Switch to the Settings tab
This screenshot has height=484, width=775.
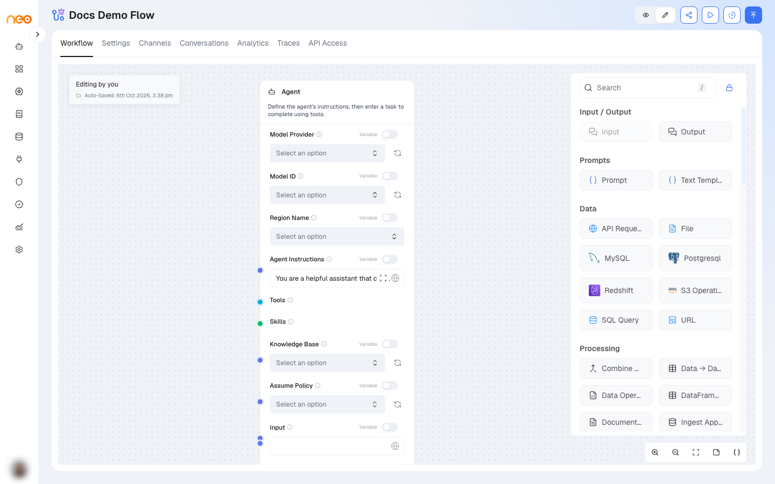[x=116, y=43]
